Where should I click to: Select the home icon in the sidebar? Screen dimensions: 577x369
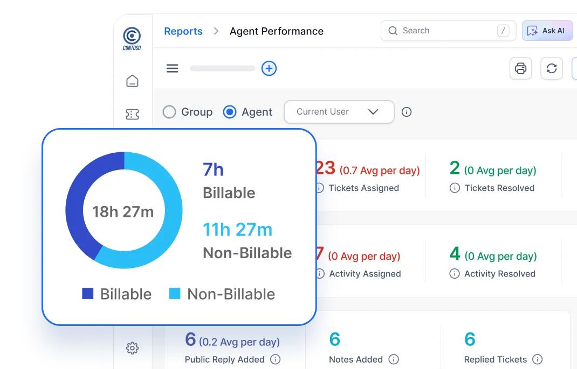tap(132, 80)
